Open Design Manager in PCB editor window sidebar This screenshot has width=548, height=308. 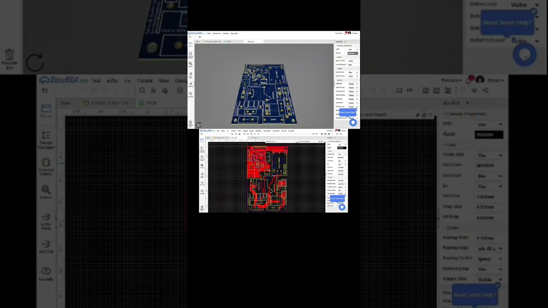202,149
